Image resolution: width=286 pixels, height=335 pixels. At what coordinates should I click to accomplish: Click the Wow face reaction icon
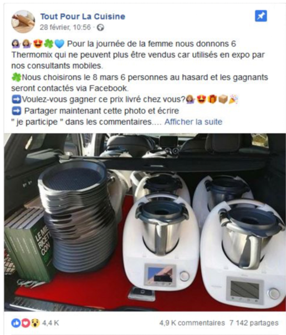pyautogui.click(x=35, y=323)
